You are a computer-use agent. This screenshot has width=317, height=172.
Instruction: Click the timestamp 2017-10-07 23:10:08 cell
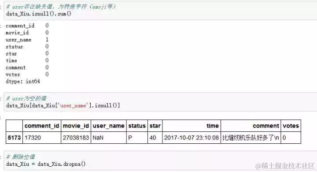click(x=192, y=138)
